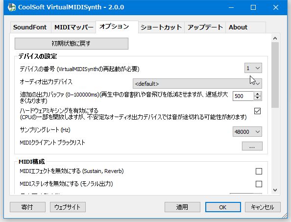Go to the ショートカット tab

(161, 27)
